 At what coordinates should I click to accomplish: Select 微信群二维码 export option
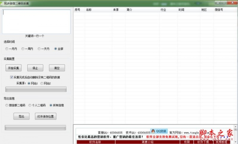point(7,105)
